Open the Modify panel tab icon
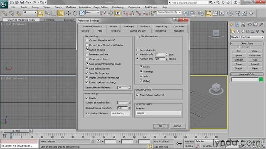Image resolution: width=266 pixels, height=149 pixels. click(237, 25)
